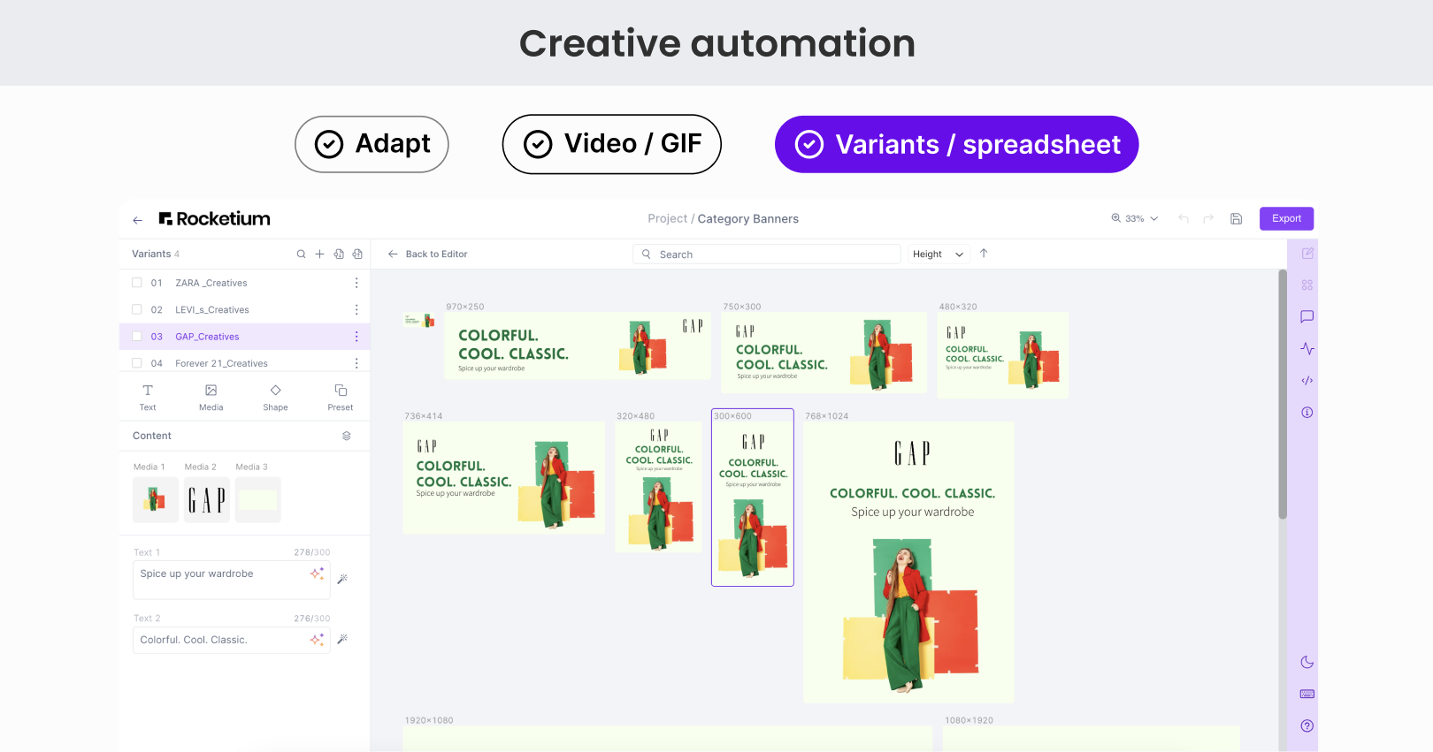Viewport: 1433px width, 752px height.
Task: Select the Adapt tab
Action: (372, 144)
